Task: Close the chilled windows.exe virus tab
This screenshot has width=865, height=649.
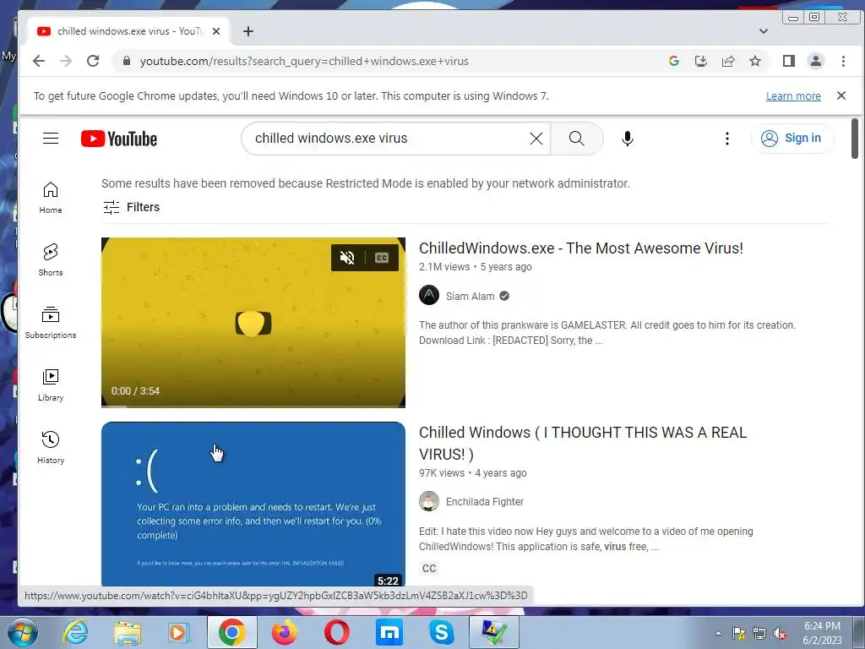Action: click(x=216, y=31)
